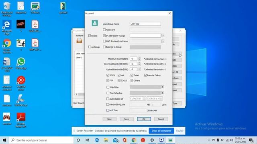Viewport: 257px width, 144px height.
Task: Show hidden tray icons chevron
Action: (x=209, y=140)
